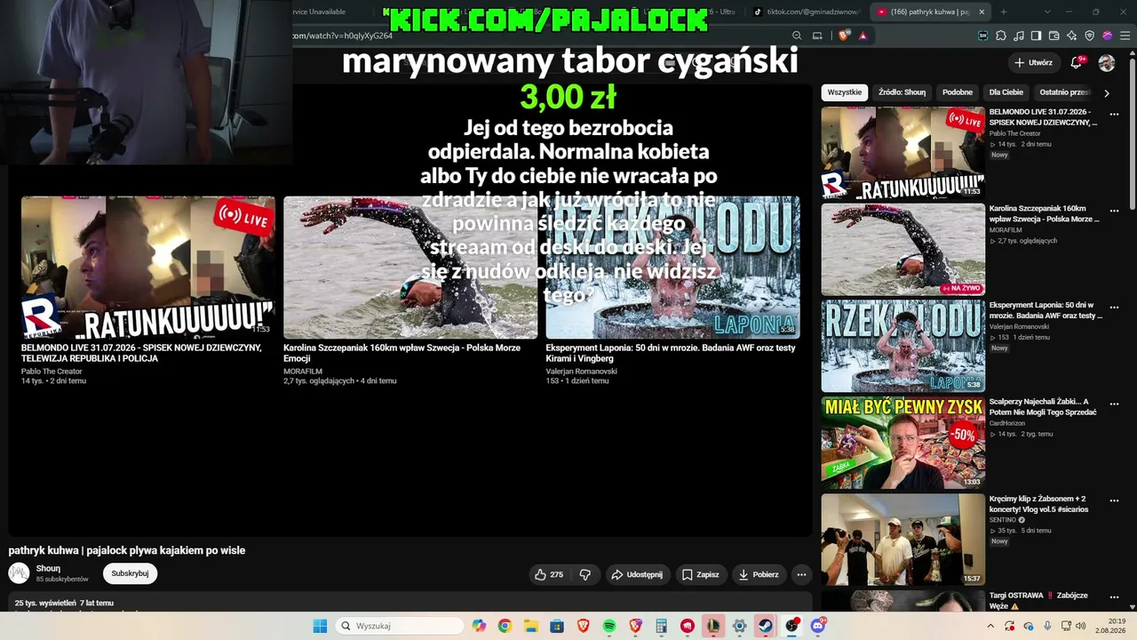The width and height of the screenshot is (1137, 640).
Task: Dislike the pathryk kuhwa video
Action: tap(584, 574)
